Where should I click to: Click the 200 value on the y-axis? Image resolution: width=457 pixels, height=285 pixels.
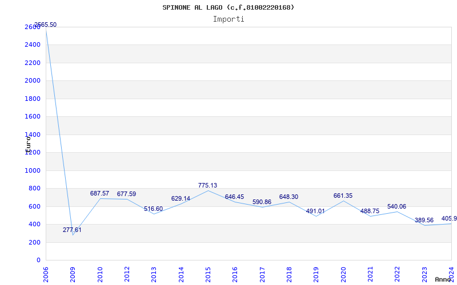tap(34, 242)
